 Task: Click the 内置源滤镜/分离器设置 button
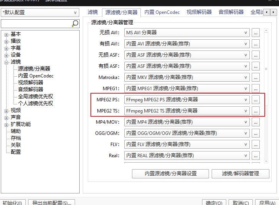(170, 173)
